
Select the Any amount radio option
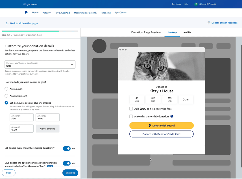click(6, 89)
